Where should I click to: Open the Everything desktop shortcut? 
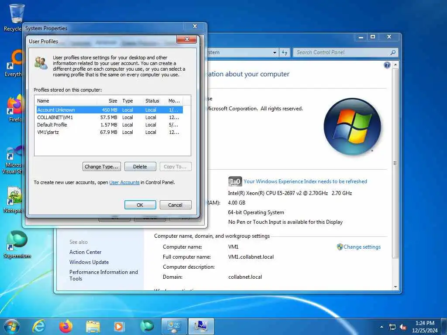(14, 63)
